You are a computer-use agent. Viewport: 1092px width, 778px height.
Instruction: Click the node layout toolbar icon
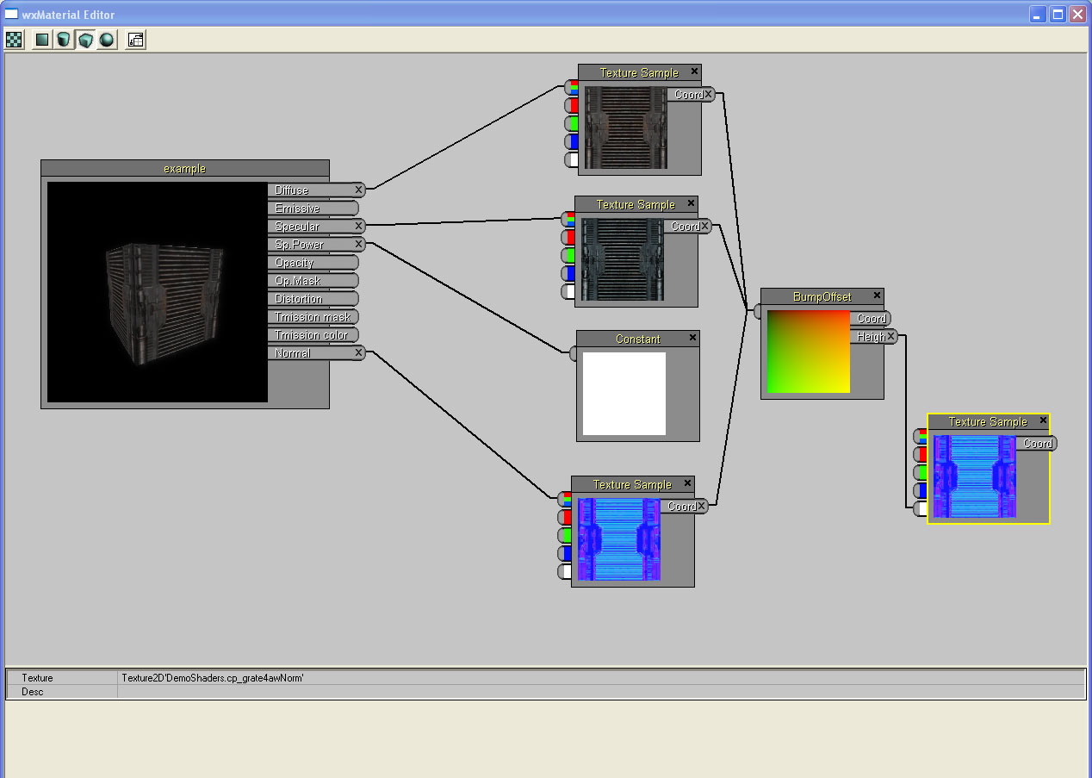click(x=136, y=40)
